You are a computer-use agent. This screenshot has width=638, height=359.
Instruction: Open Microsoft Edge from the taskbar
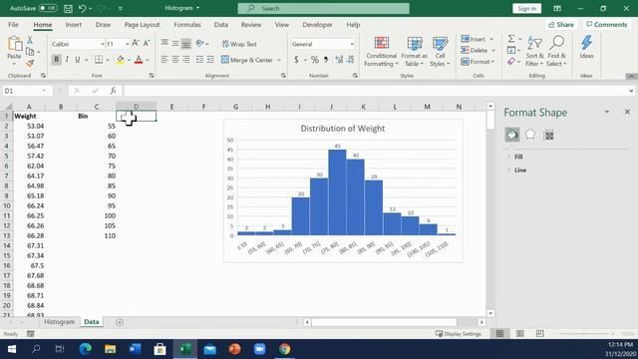[85, 349]
